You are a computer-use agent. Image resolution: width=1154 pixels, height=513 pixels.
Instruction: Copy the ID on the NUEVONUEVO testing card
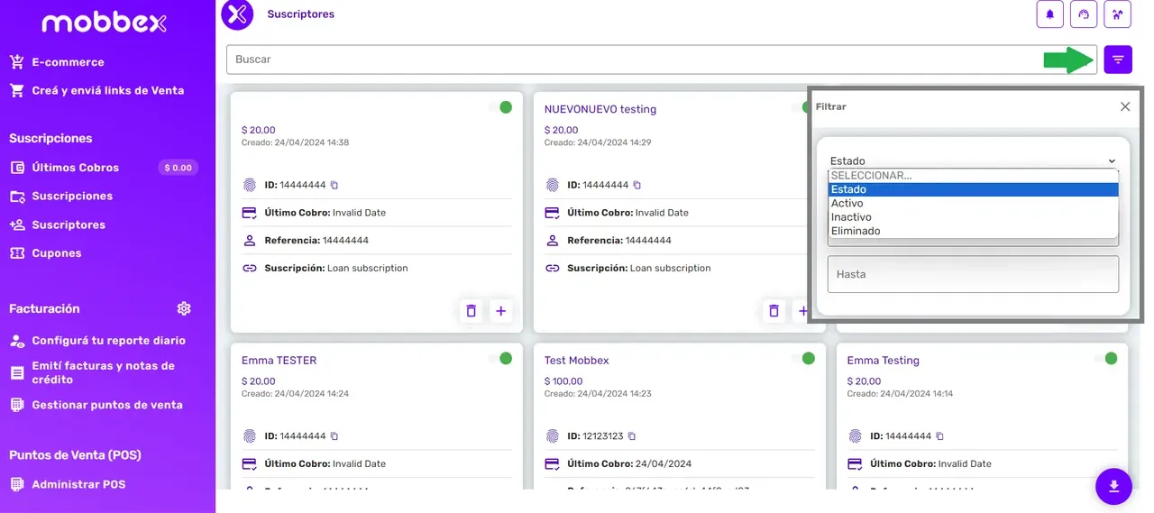(x=637, y=185)
